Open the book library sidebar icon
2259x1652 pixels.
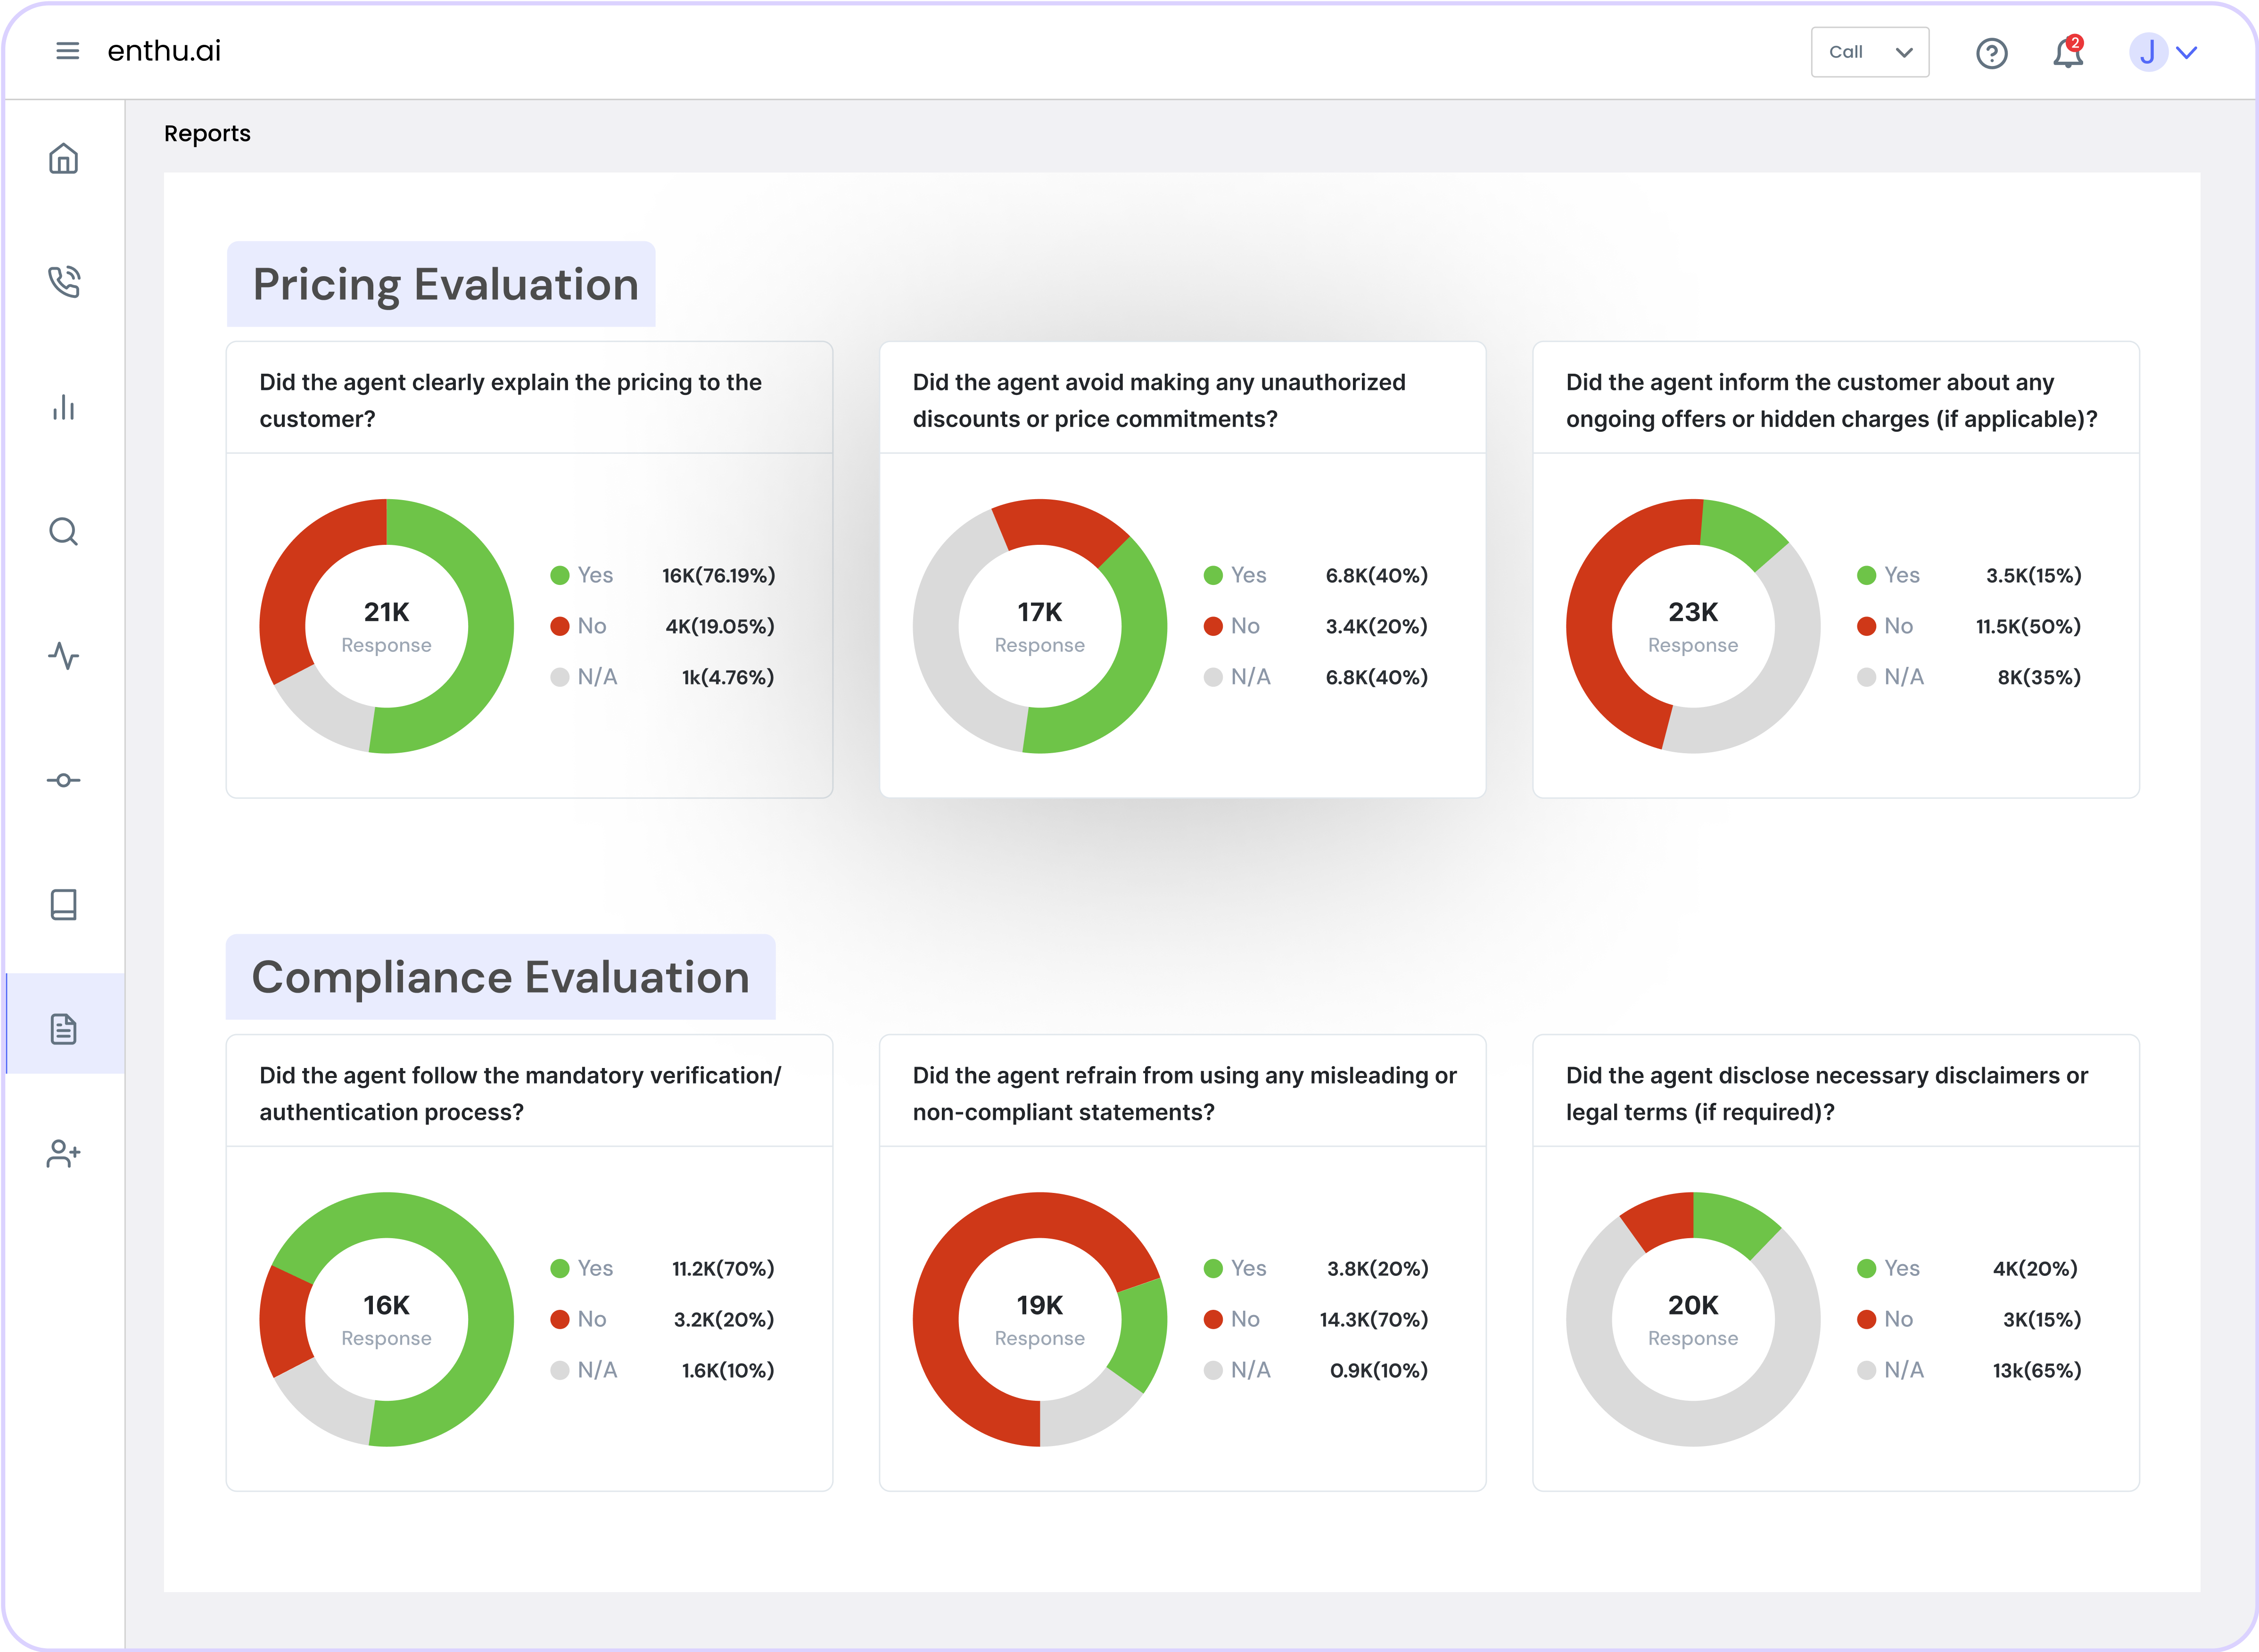tap(63, 904)
